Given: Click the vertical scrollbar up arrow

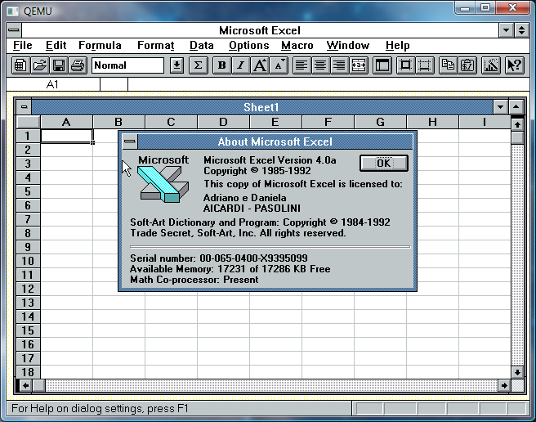Looking at the screenshot, I should click(517, 124).
